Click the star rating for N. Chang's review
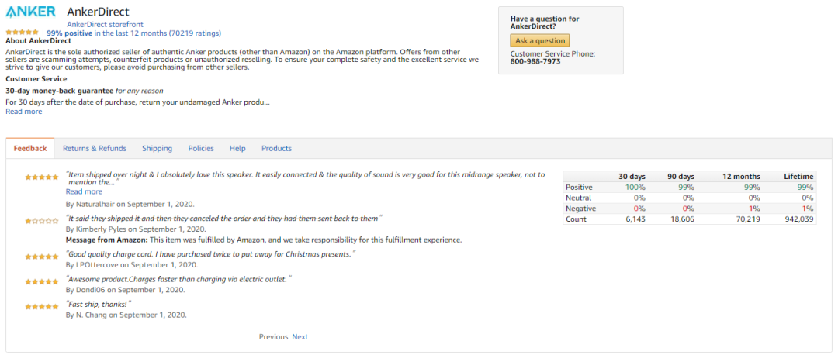Viewport: 838px width, 355px height. (42, 307)
